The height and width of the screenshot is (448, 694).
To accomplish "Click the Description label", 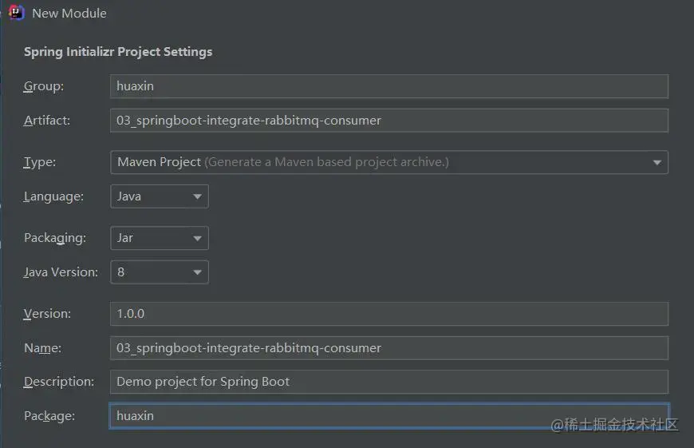I will coord(59,382).
